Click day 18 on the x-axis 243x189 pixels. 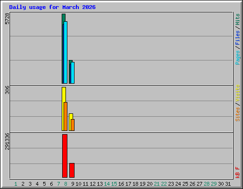135,184
